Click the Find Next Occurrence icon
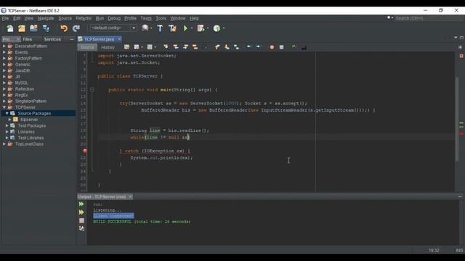Viewport: 465px width, 261px height. 185,47
